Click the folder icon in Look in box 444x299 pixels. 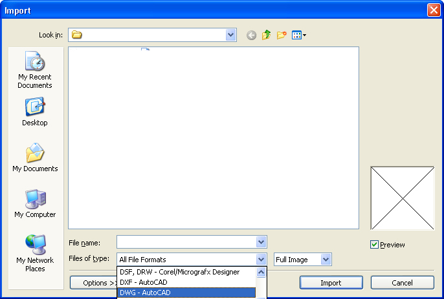(77, 35)
